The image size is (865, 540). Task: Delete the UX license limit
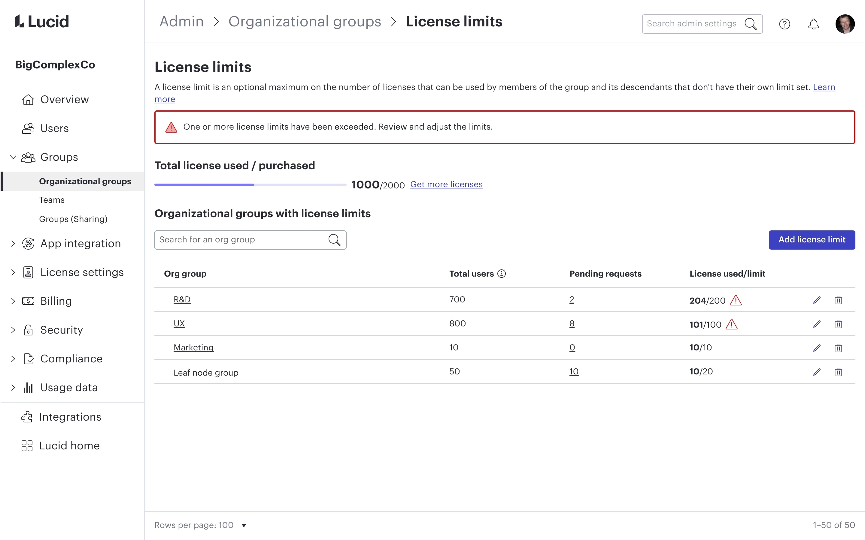click(838, 324)
